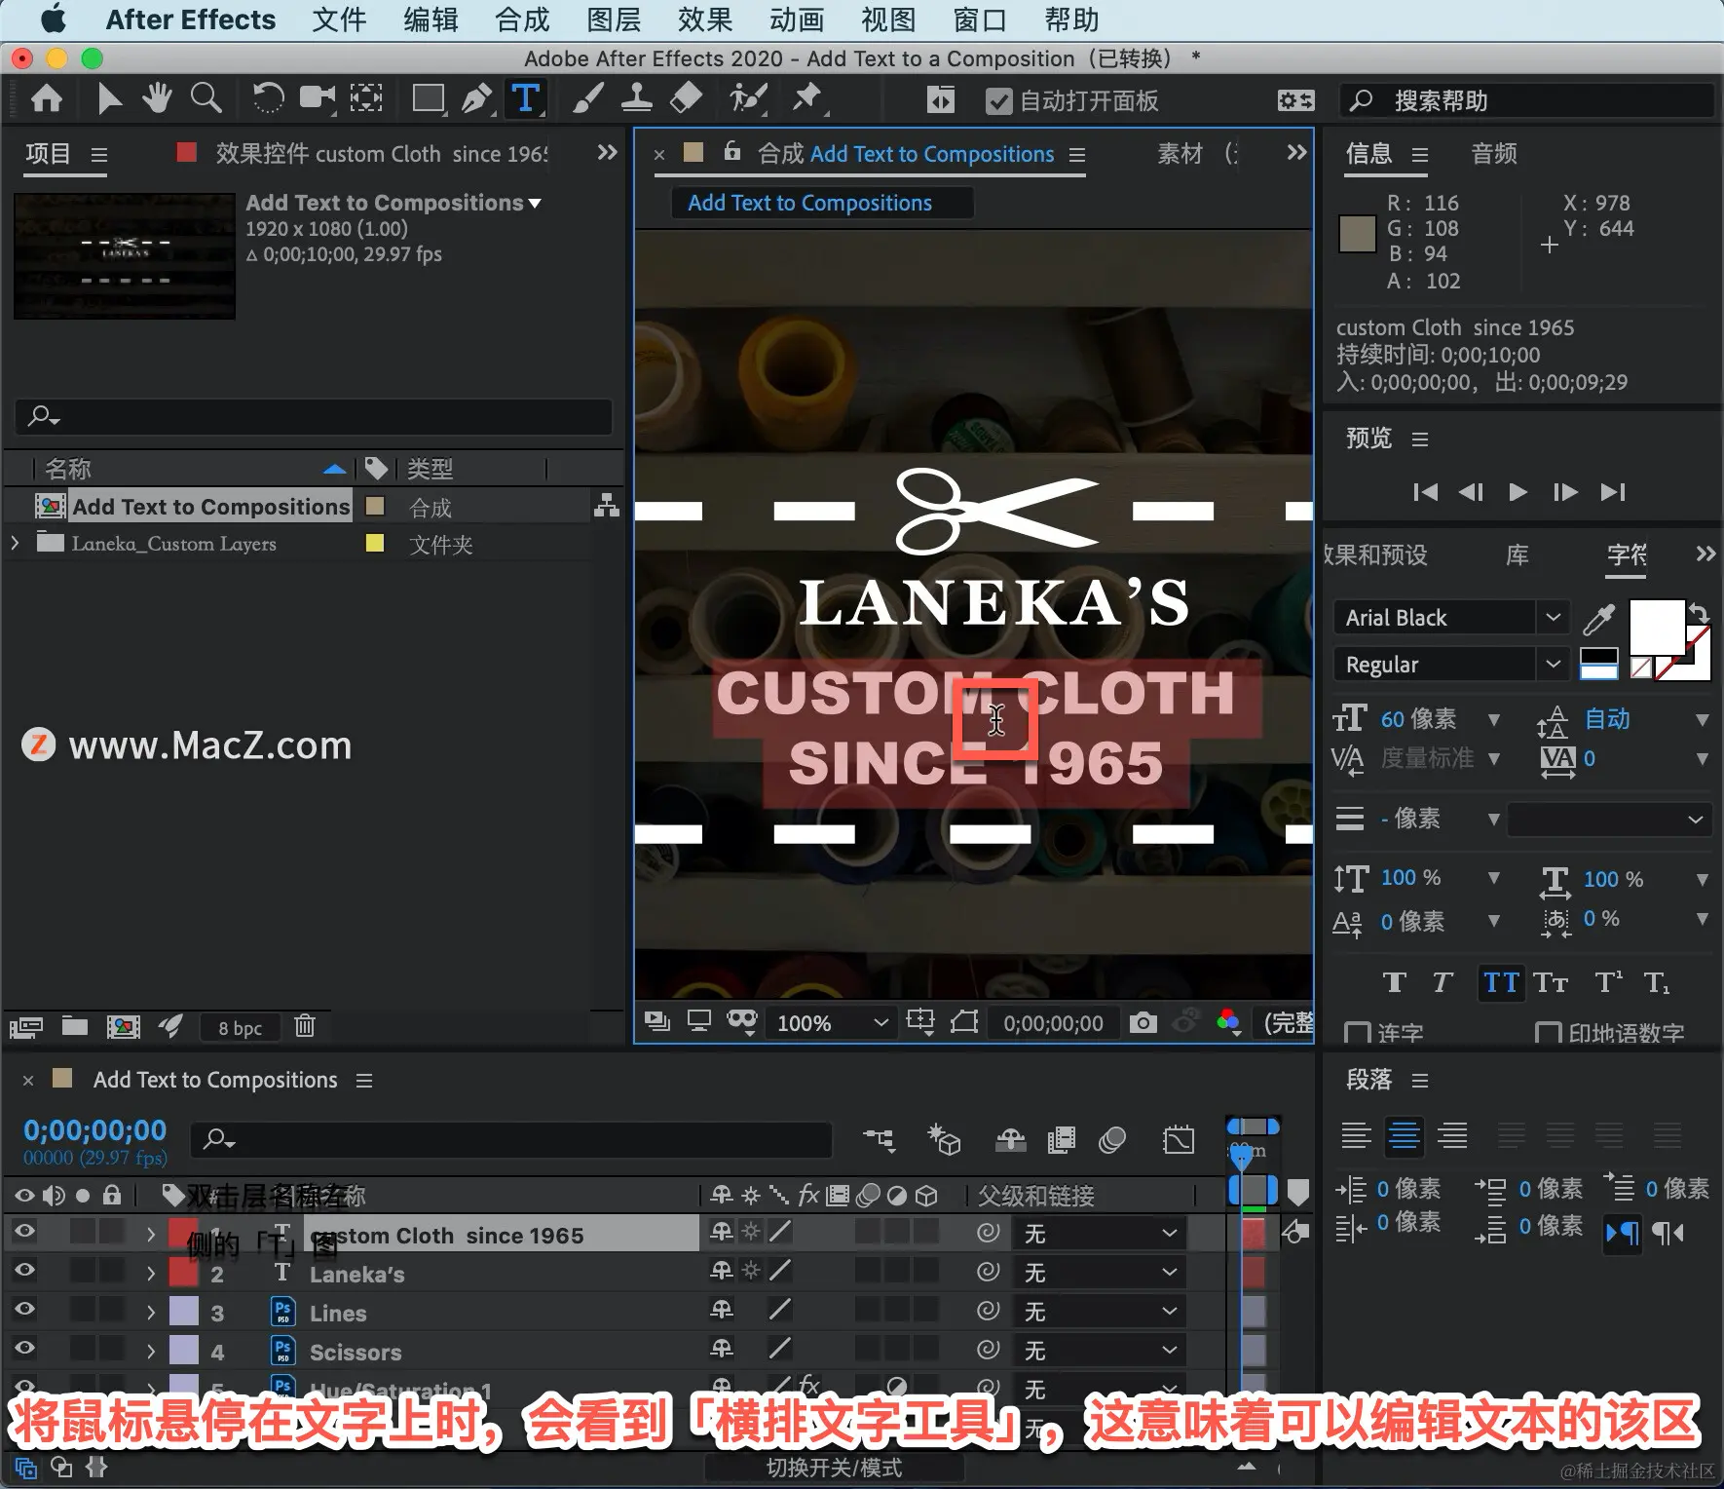Select the Pen tool in toolbar
Image resolution: width=1724 pixels, height=1489 pixels.
point(476,99)
